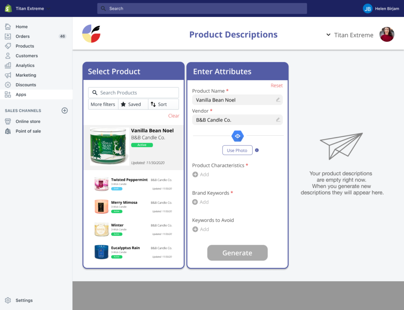Select the Twisted Peppermint candle thumbnail

coord(101,184)
